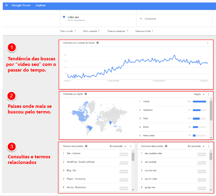
Task: Open help icon beside Interesses por região
Action: click(86, 94)
